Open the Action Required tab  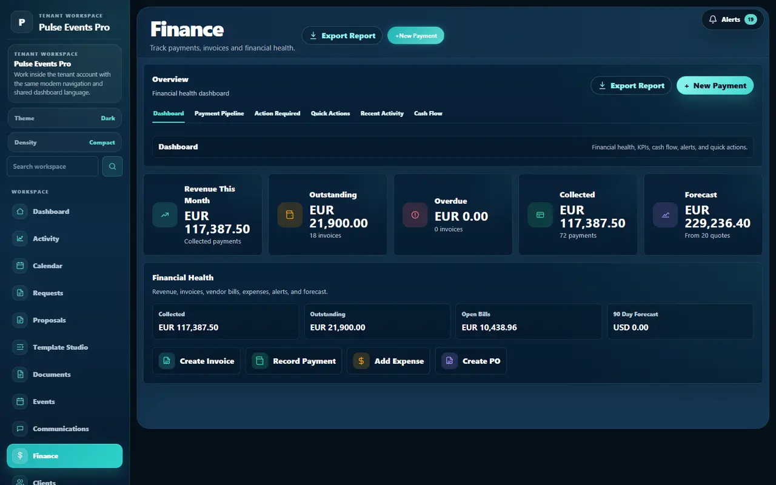pos(277,113)
